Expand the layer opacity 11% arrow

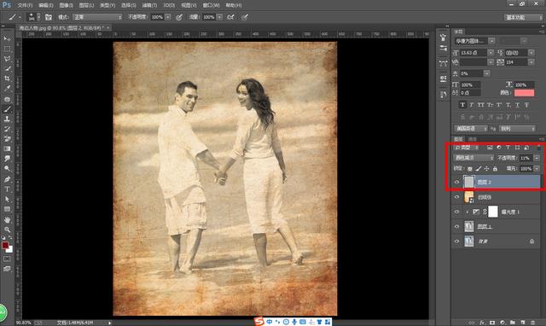pyautogui.click(x=537, y=158)
